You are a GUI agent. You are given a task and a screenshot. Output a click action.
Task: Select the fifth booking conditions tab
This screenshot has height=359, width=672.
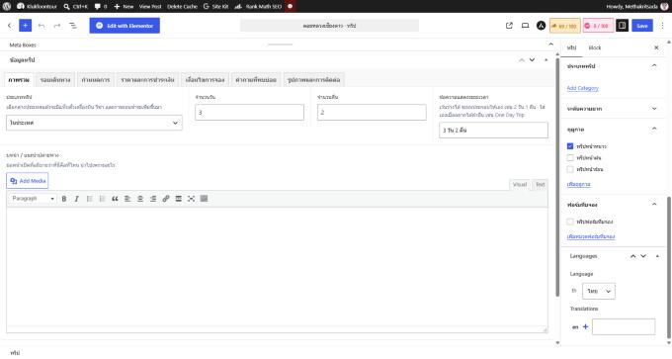pos(205,80)
